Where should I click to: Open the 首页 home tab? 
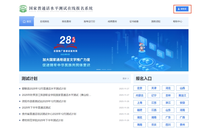[27, 21]
